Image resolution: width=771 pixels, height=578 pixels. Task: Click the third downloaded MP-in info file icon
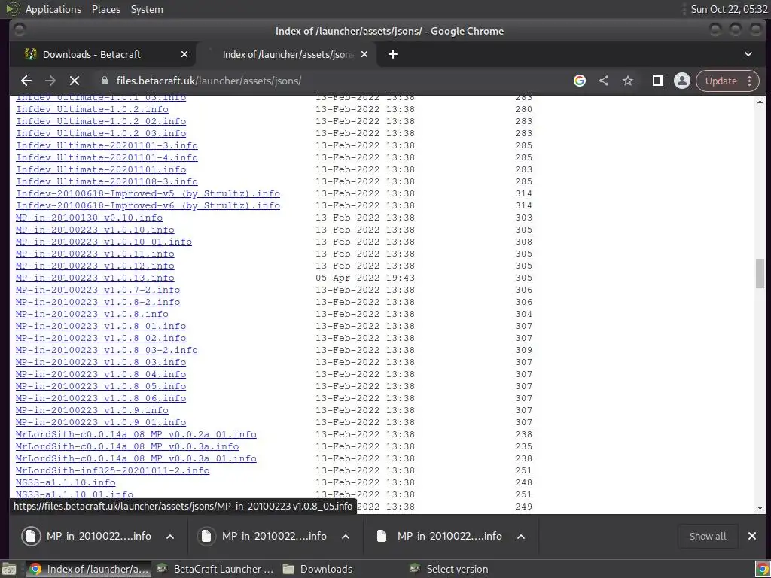pos(382,536)
